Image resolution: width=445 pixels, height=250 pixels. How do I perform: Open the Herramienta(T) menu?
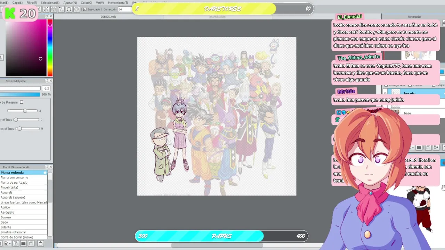click(x=118, y=3)
